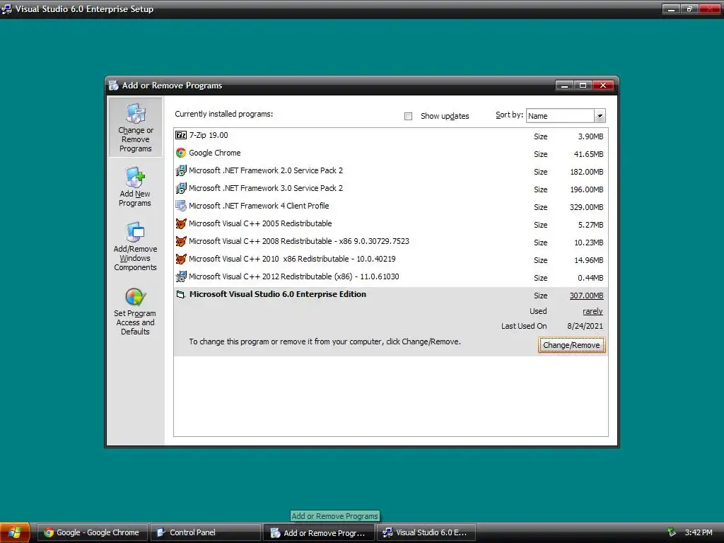Click Visual Studio 6.0 Setup title bar icon

(x=6, y=8)
